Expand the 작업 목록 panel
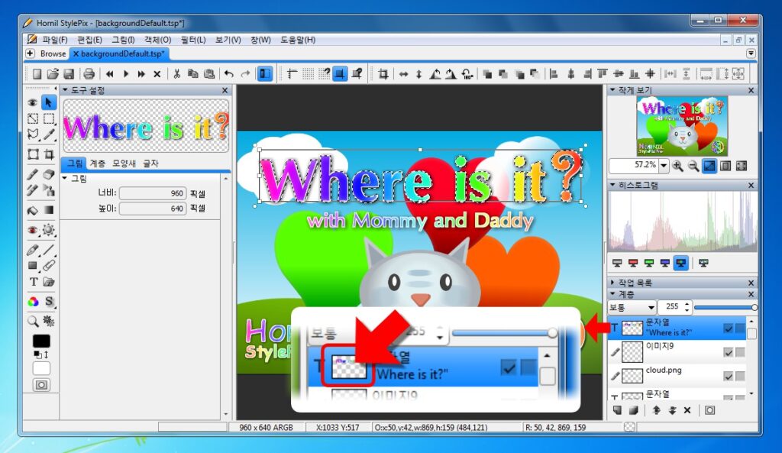Viewport: 782px width, 453px height. 613,283
